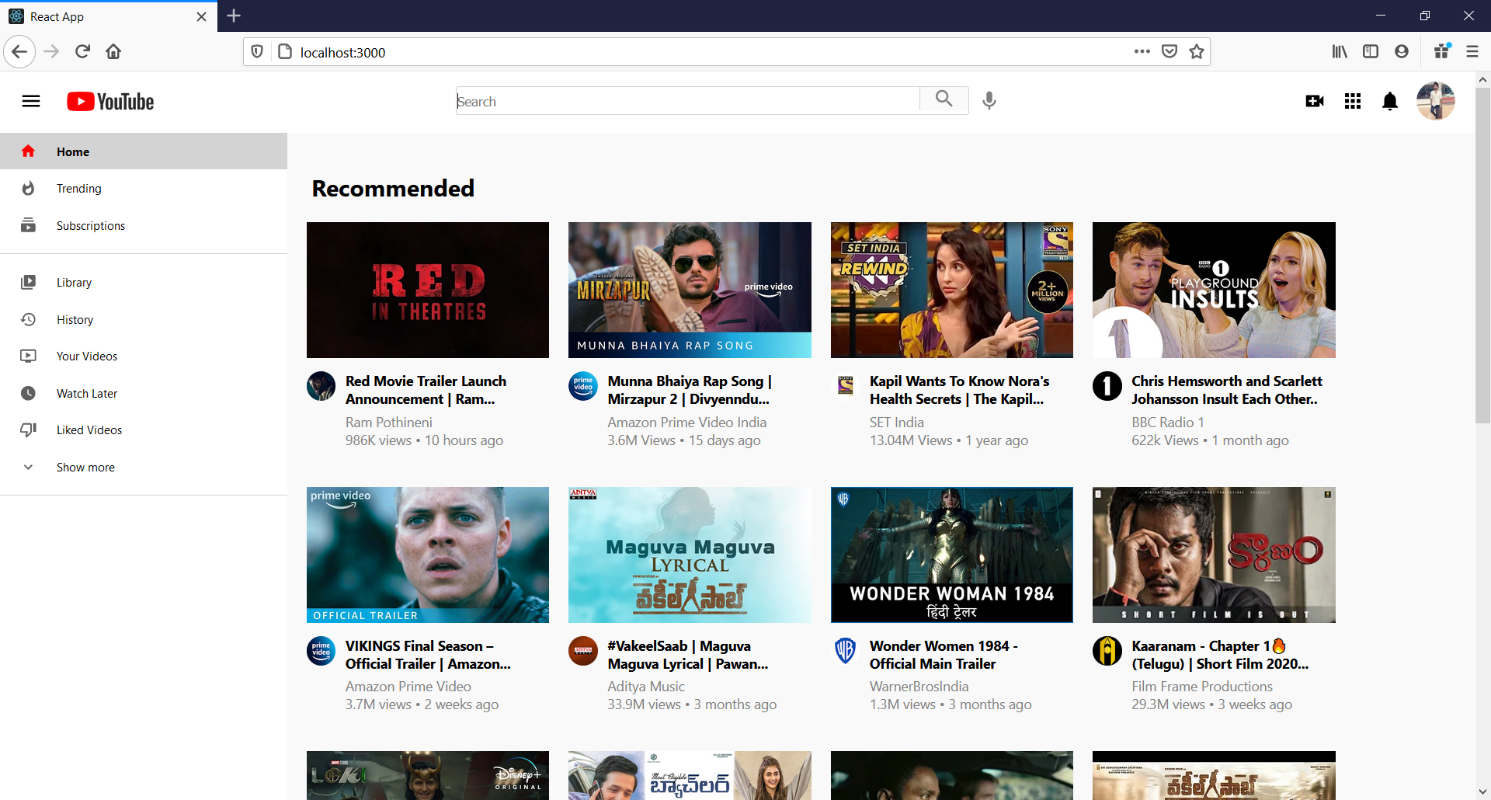Open Trending in the sidebar
This screenshot has height=800, width=1491.
coord(144,189)
